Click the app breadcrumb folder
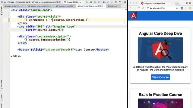Viewport: 193px width, 108px height. tap(11, 2)
